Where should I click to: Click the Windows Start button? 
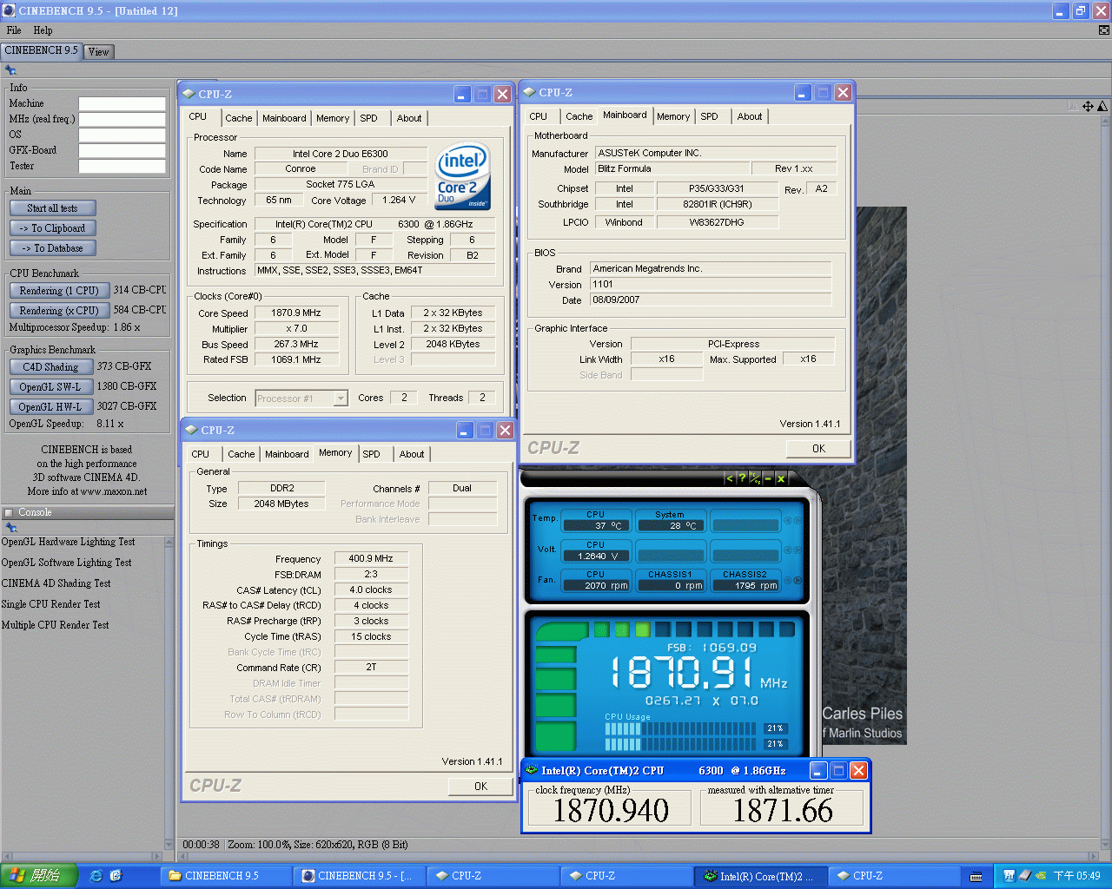[x=38, y=876]
